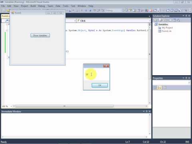The width and height of the screenshot is (192, 144).
Task: Toggle auto-hide pin on Properties panel
Action: [x=186, y=78]
